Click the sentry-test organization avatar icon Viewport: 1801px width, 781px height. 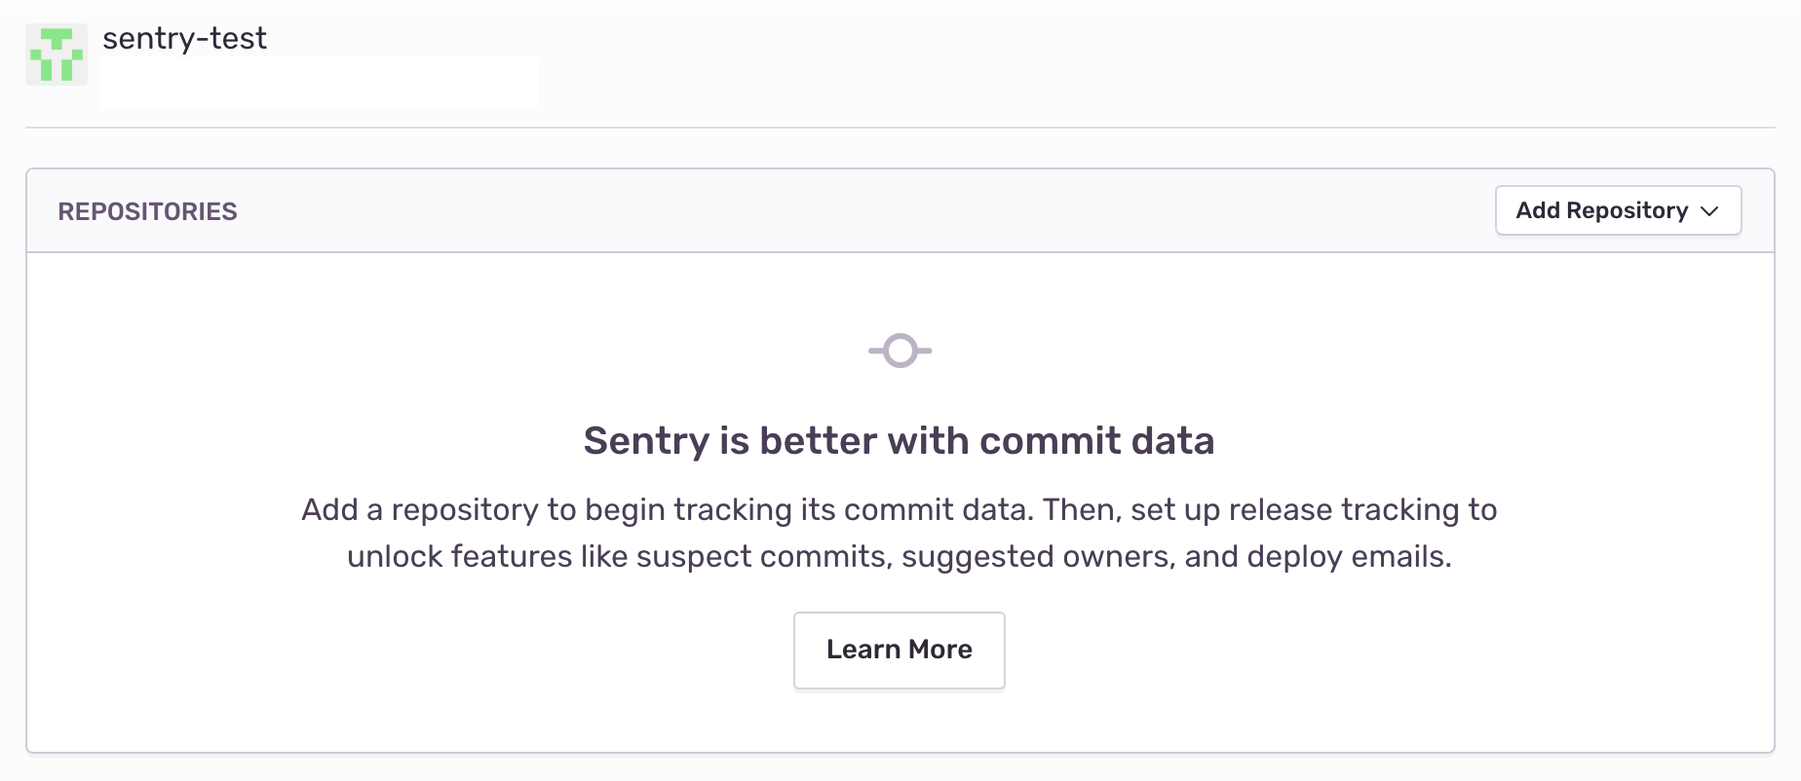coord(56,56)
